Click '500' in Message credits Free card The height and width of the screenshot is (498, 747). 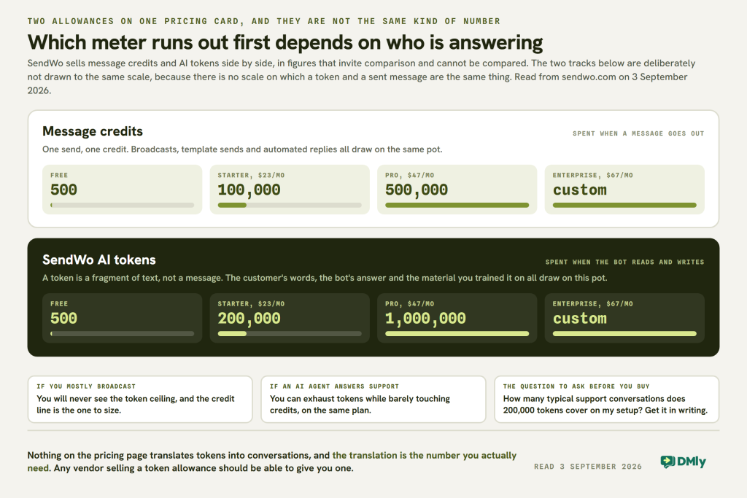pyautogui.click(x=64, y=190)
